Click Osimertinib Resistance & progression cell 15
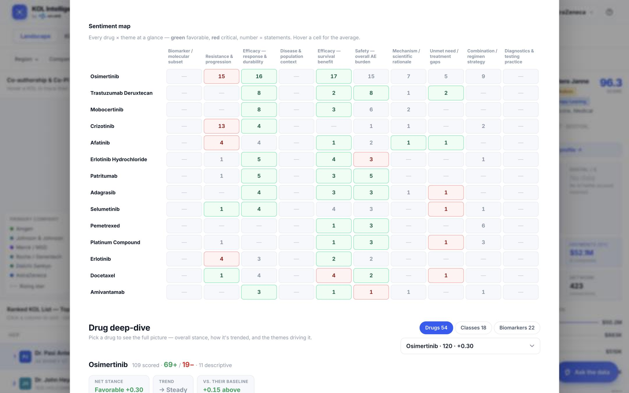 pos(221,76)
